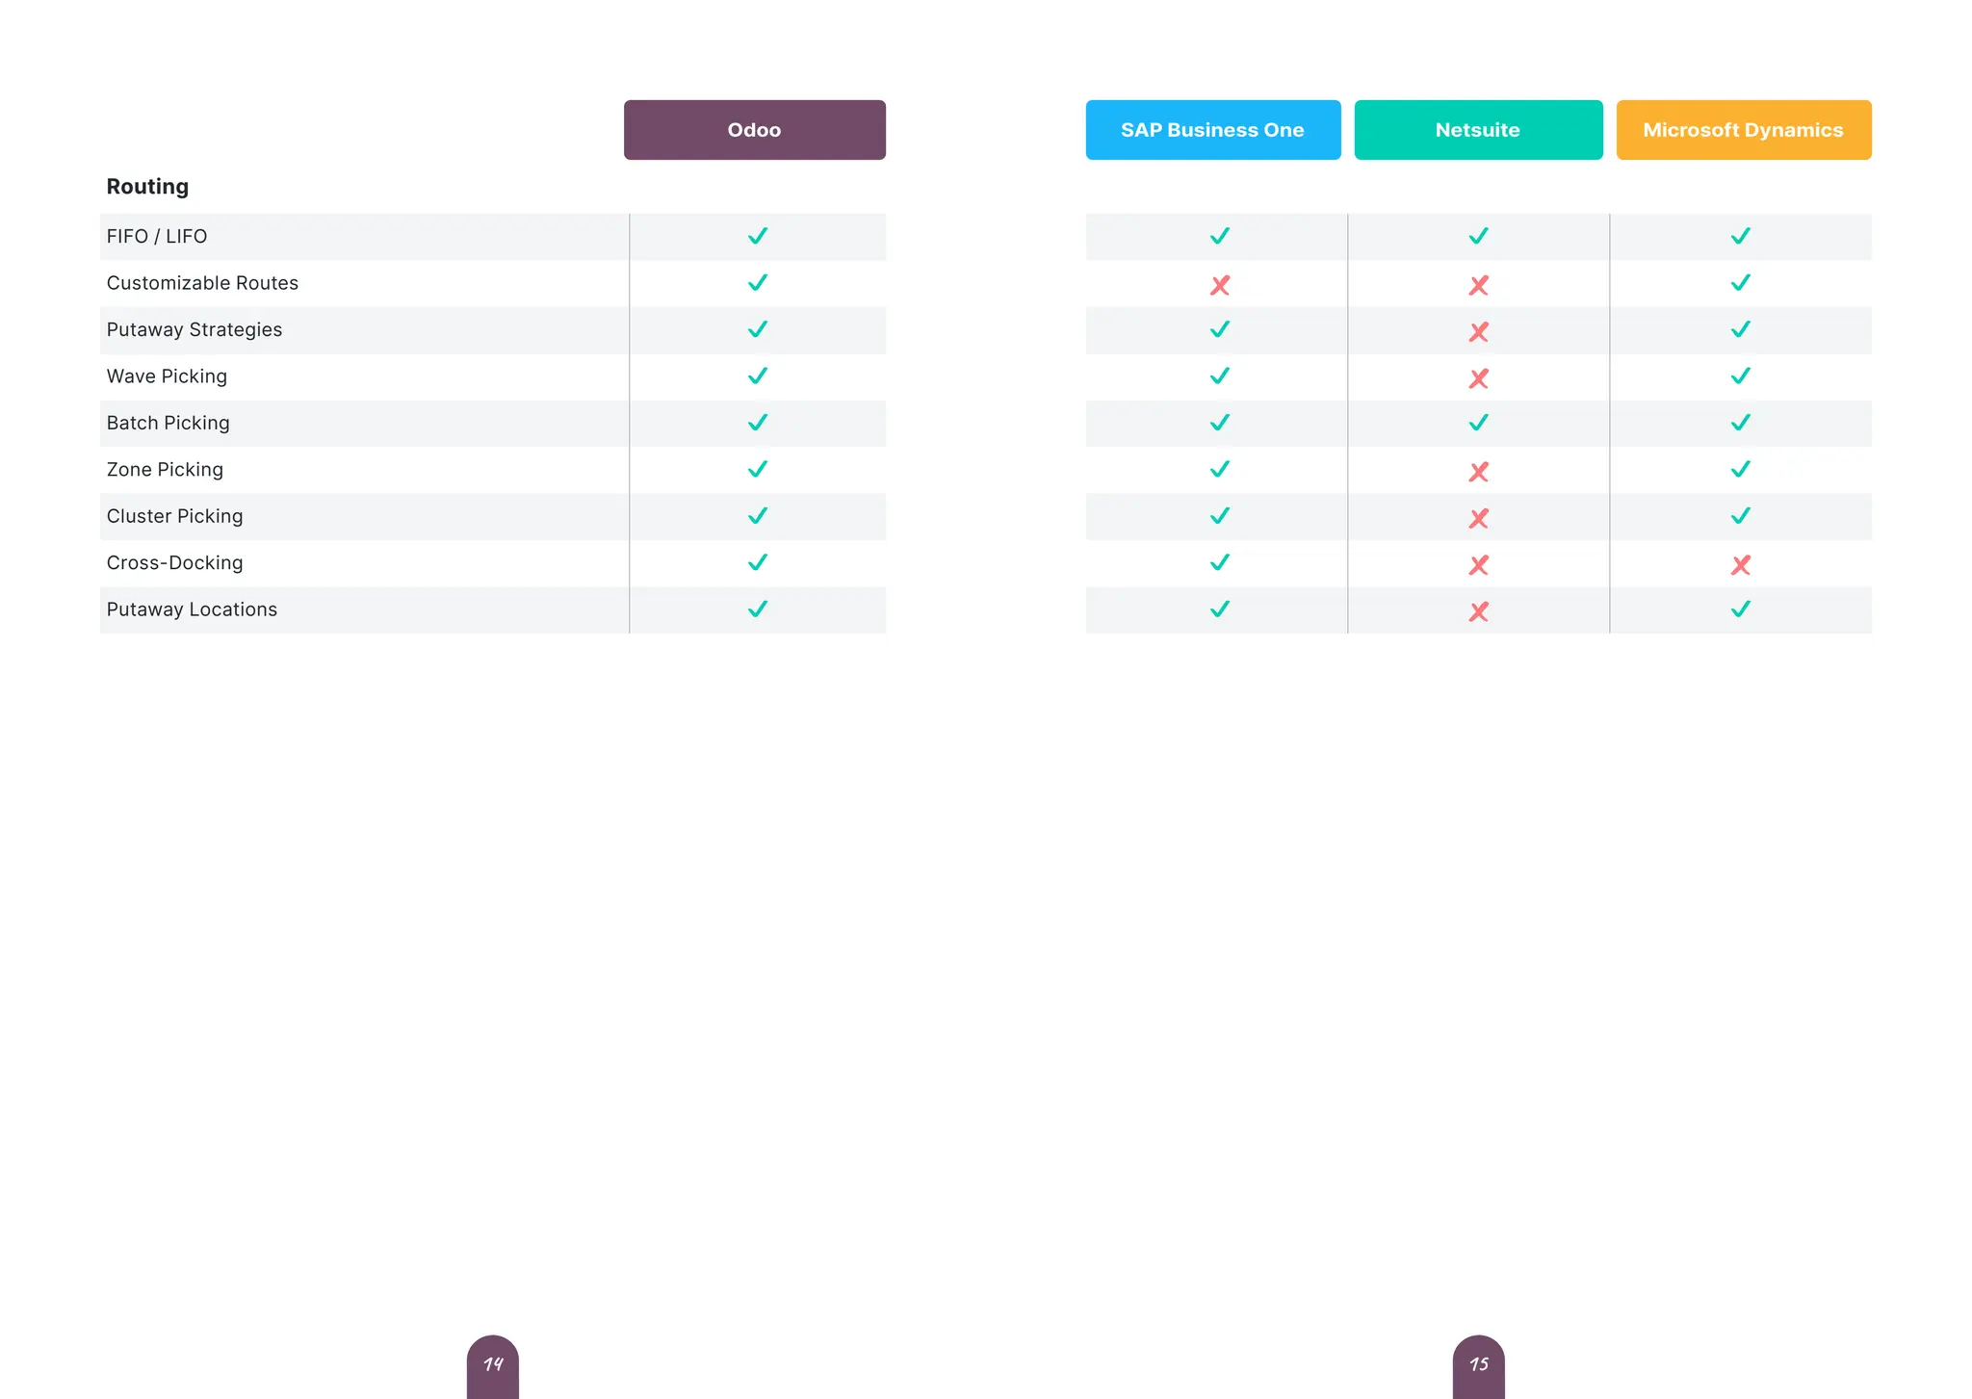Click Microsoft Dynamics checkmark for Batch Picking
This screenshot has width=1972, height=1399.
[x=1741, y=423]
